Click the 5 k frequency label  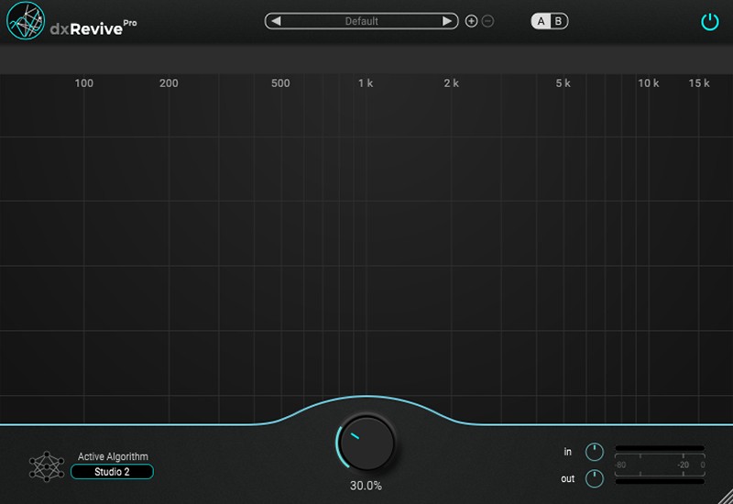[563, 83]
